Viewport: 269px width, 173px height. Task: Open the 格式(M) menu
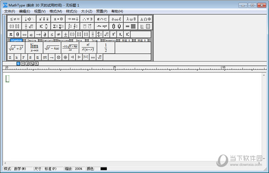[x=56, y=11]
